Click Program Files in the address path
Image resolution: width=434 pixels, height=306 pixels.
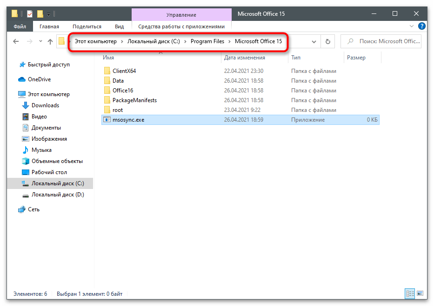[x=207, y=41]
